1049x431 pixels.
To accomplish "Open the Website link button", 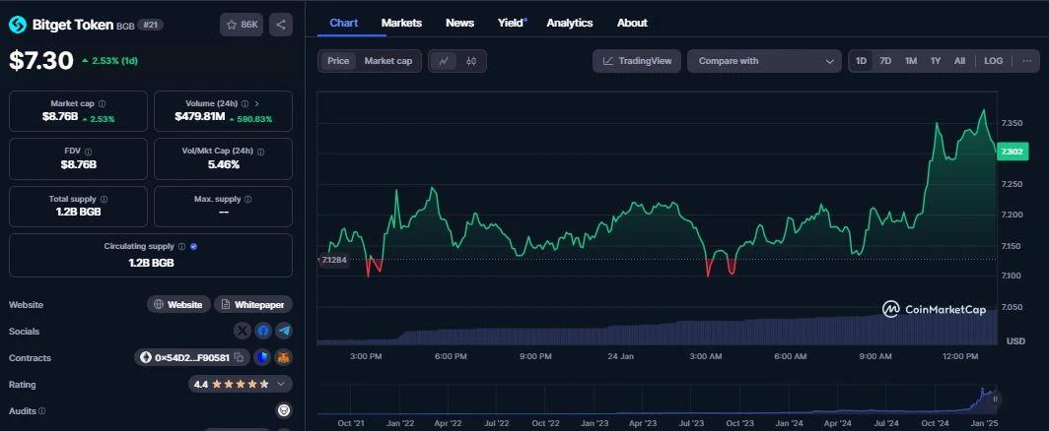I will (178, 305).
